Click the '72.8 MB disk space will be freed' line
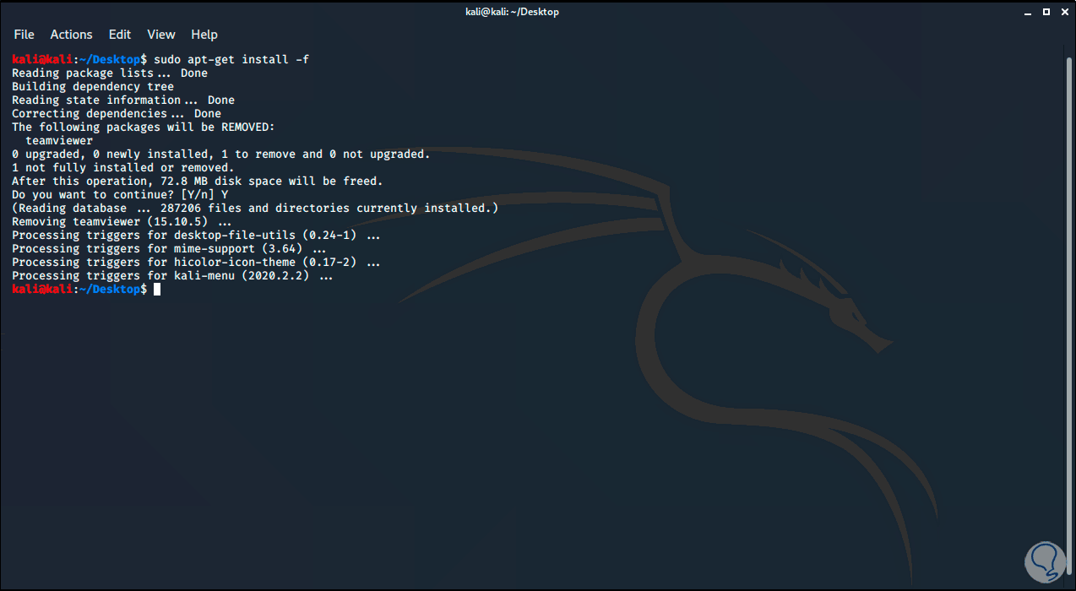The height and width of the screenshot is (591, 1076). coord(198,181)
